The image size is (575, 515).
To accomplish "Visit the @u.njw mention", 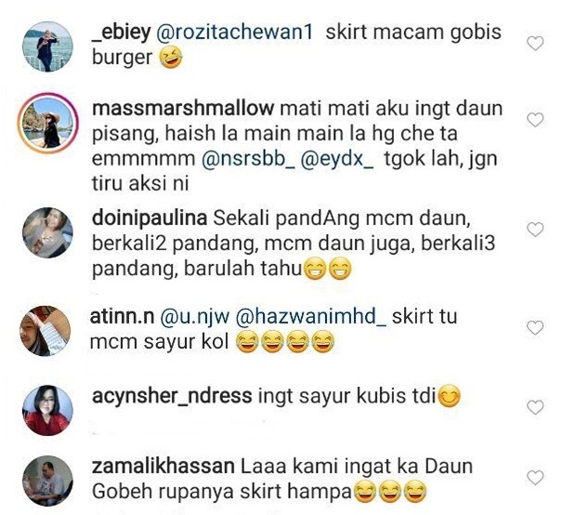I will click(195, 317).
